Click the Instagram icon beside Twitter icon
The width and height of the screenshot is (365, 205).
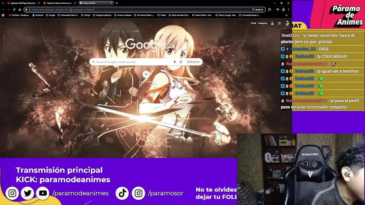tap(12, 193)
